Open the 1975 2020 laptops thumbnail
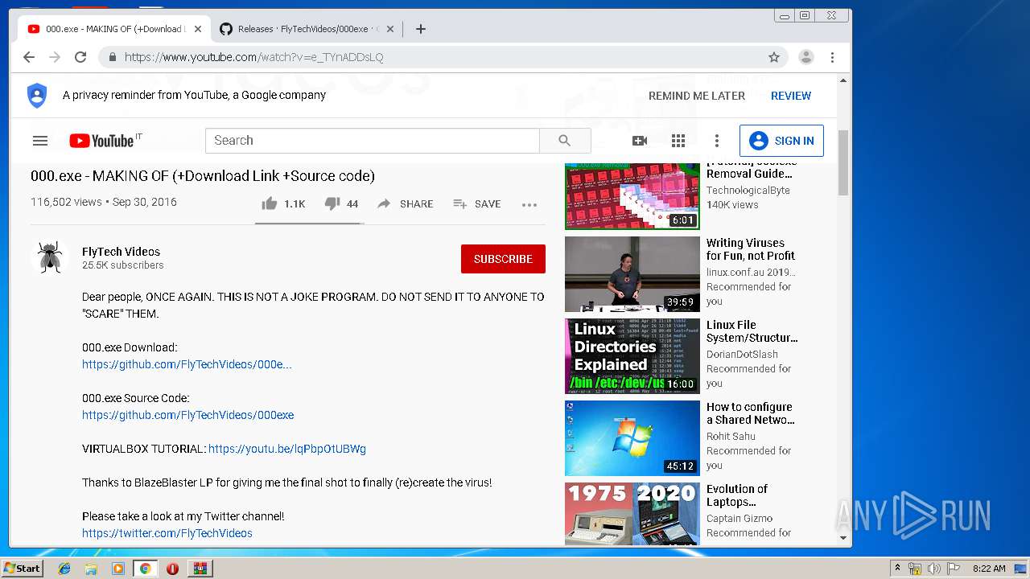Screen dimensions: 1030x579 click(632, 514)
